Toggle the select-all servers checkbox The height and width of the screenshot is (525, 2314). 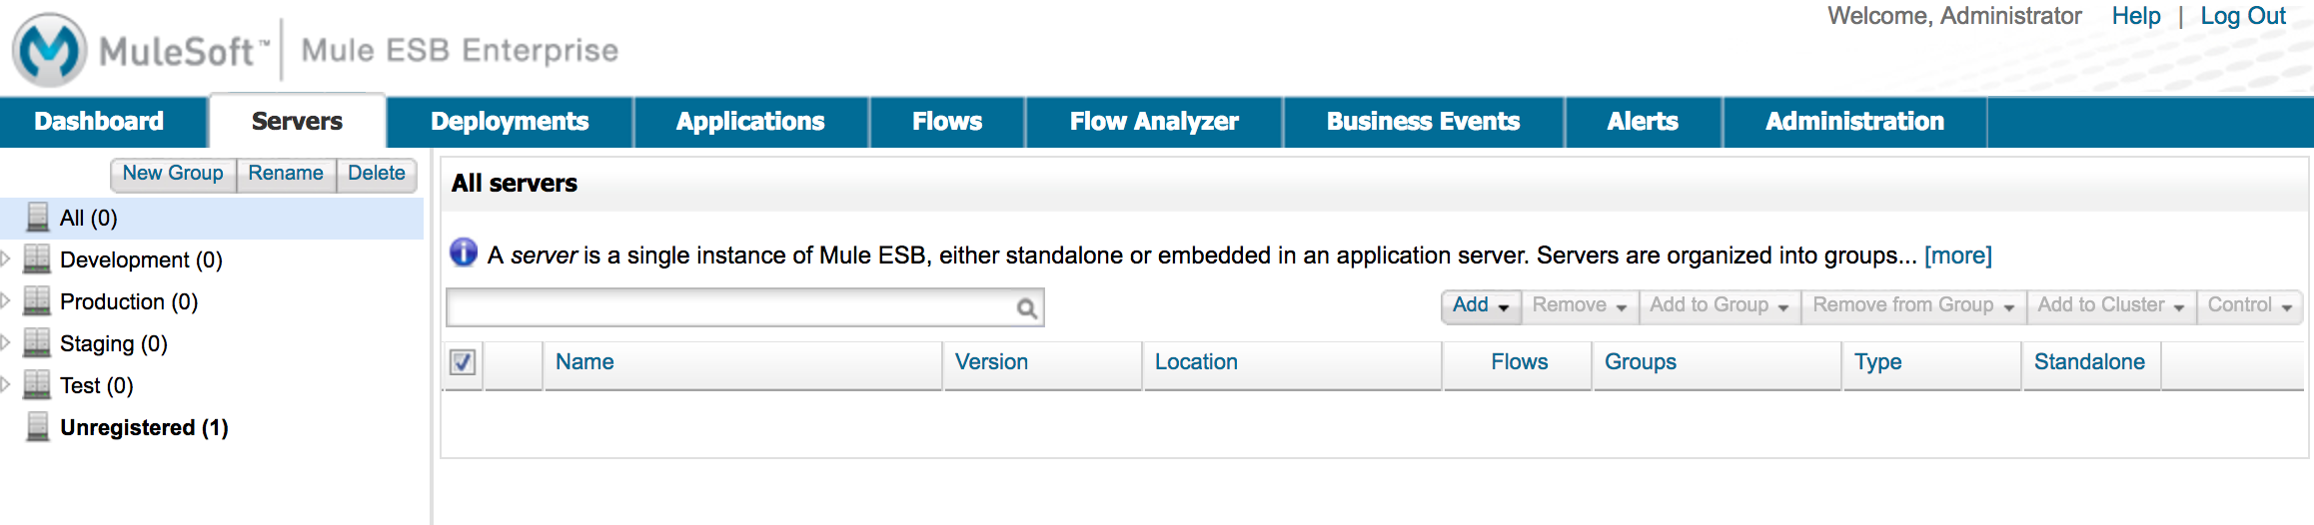(463, 362)
